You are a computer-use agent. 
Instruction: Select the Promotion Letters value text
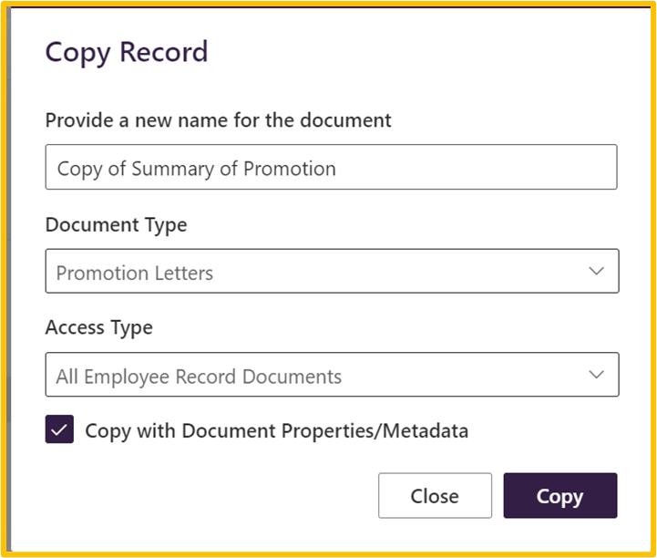click(135, 273)
